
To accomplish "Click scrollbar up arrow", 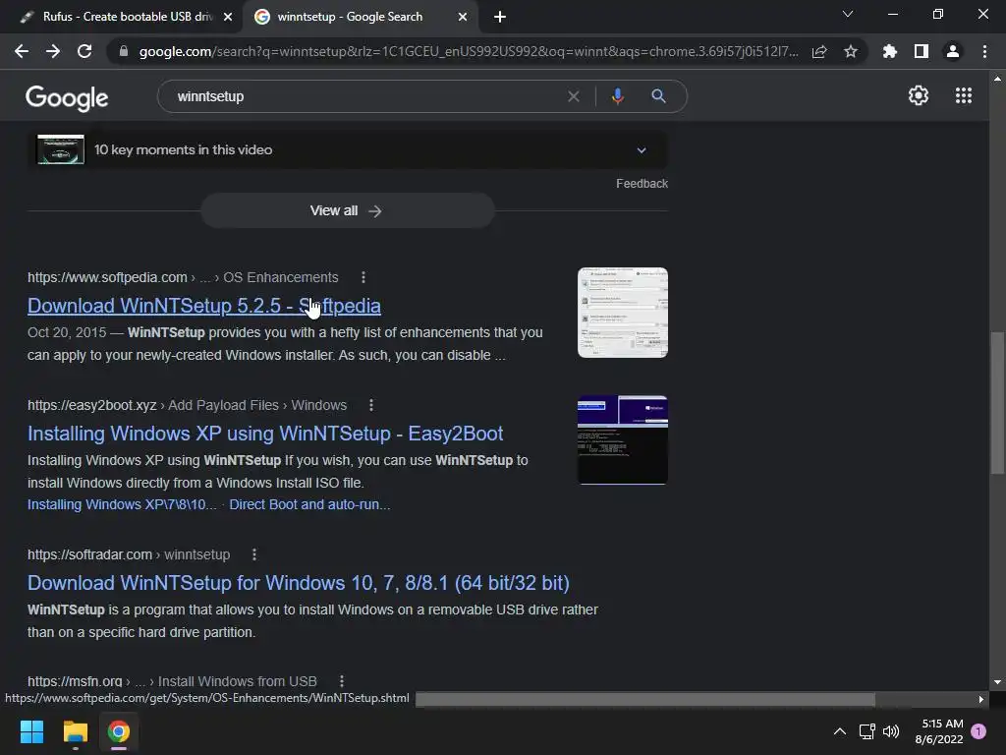I will pyautogui.click(x=997, y=79).
